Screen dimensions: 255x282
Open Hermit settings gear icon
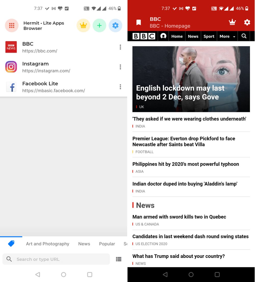pos(115,25)
